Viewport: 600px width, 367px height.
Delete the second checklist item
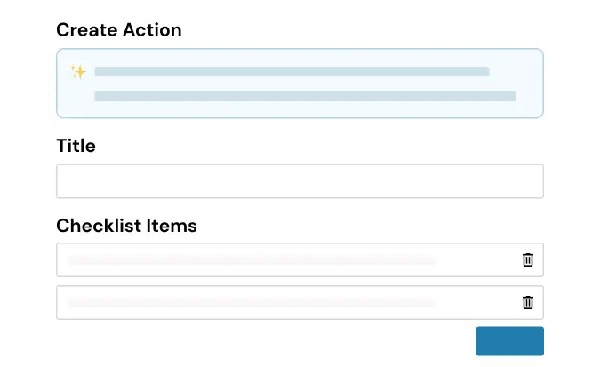coord(528,302)
